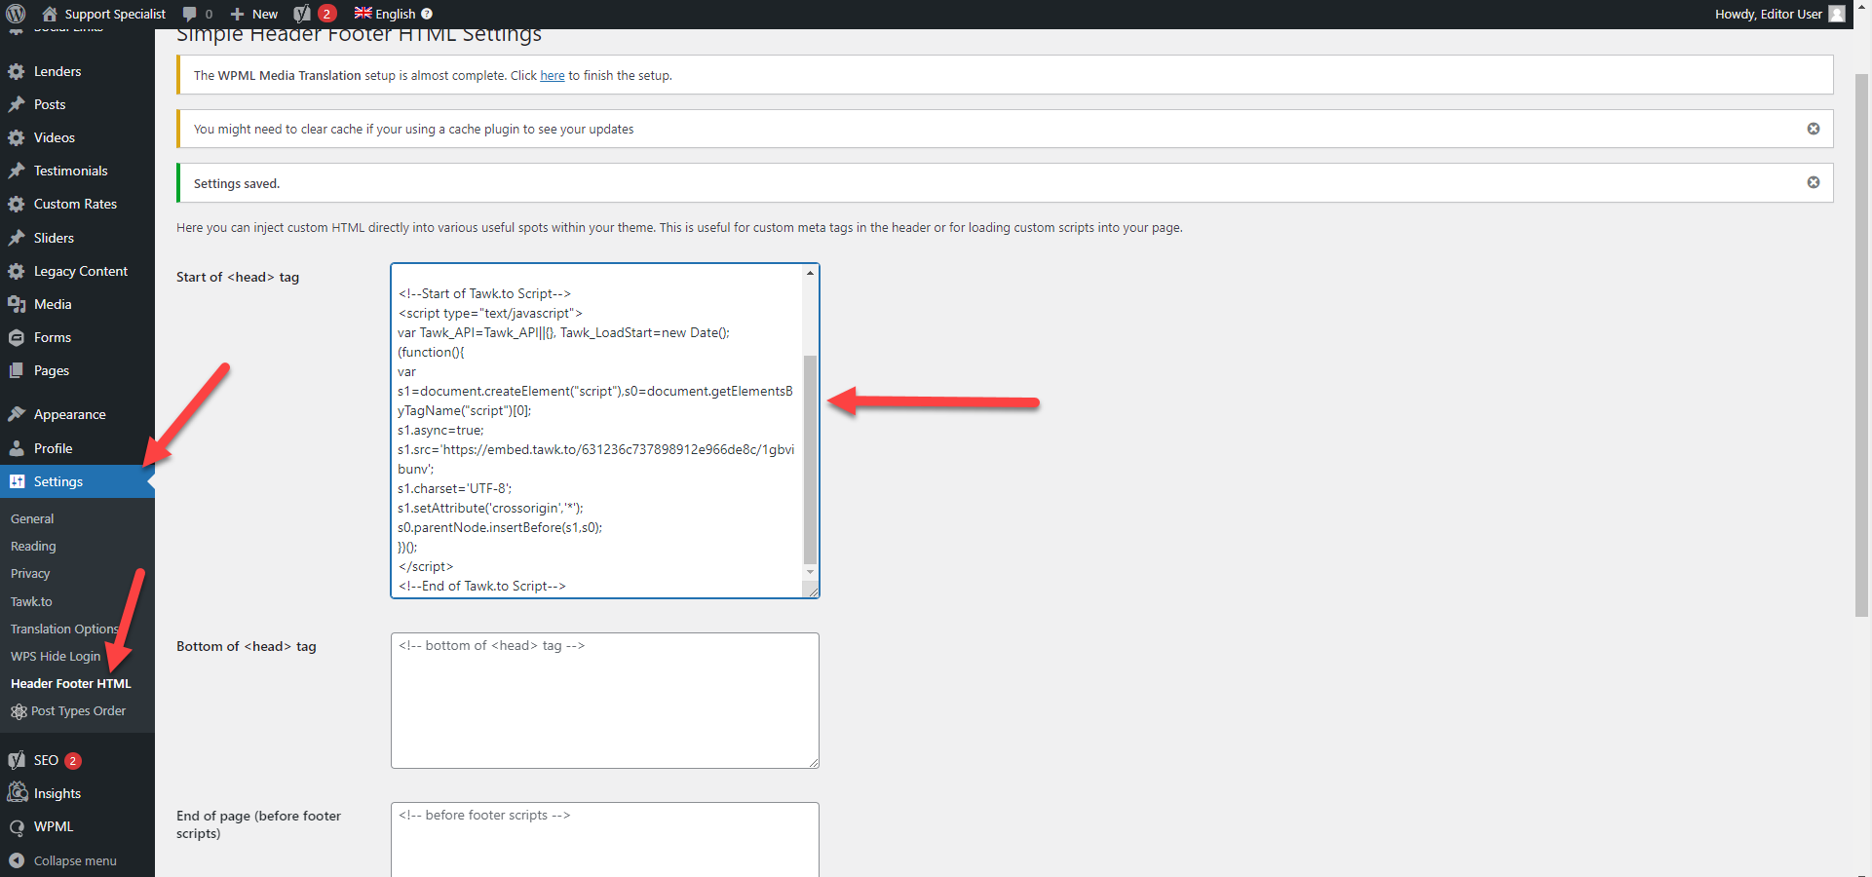Click the help question mark beside English
This screenshot has height=877, width=1872.
[x=427, y=14]
